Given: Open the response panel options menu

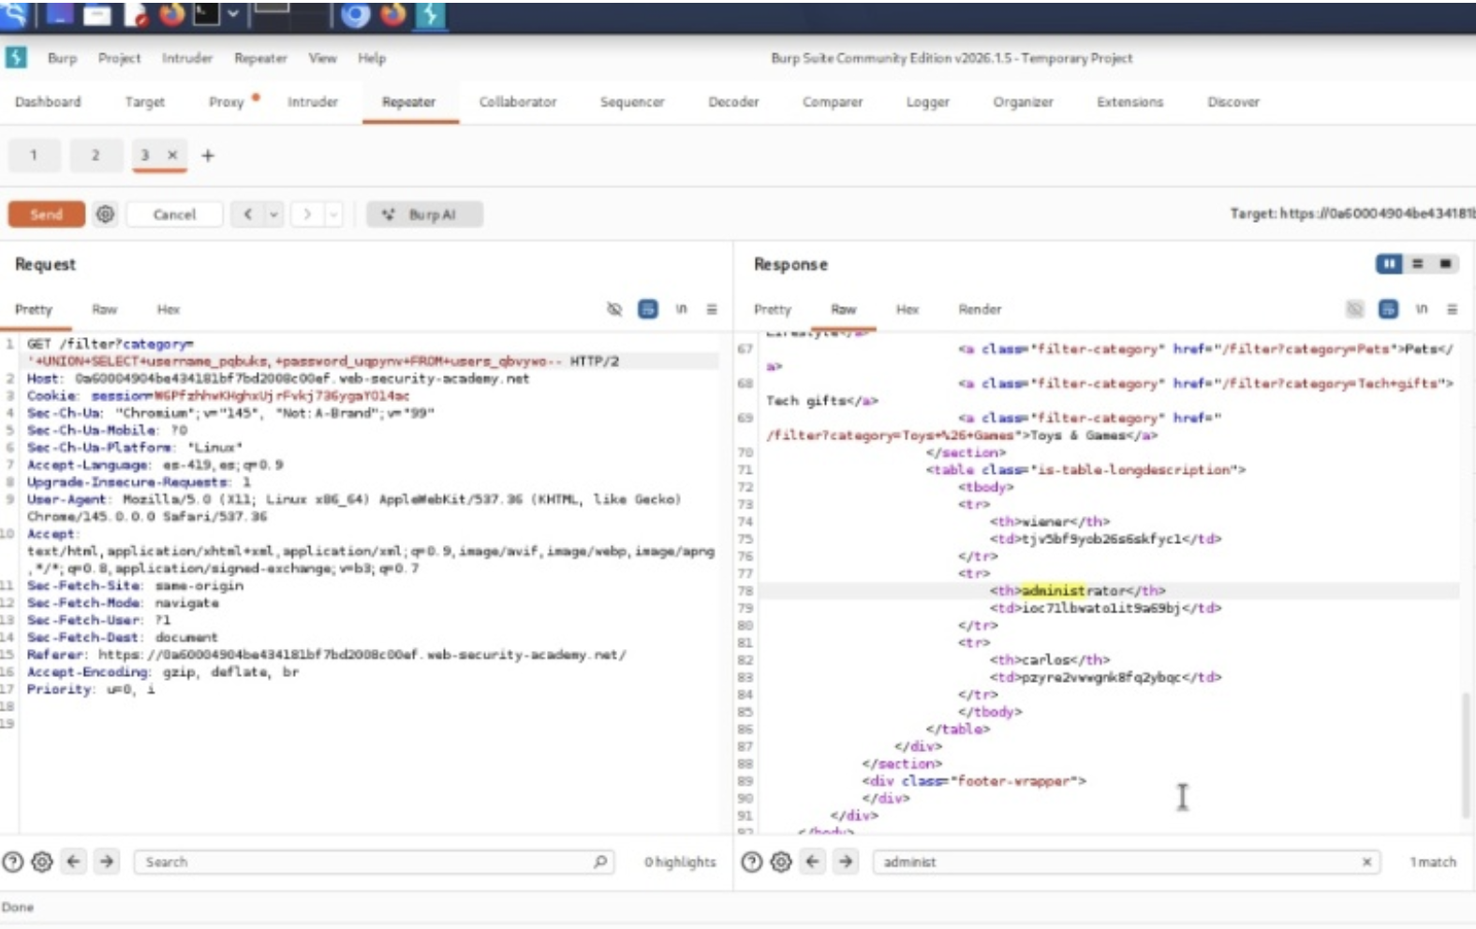Looking at the screenshot, I should coord(1452,309).
